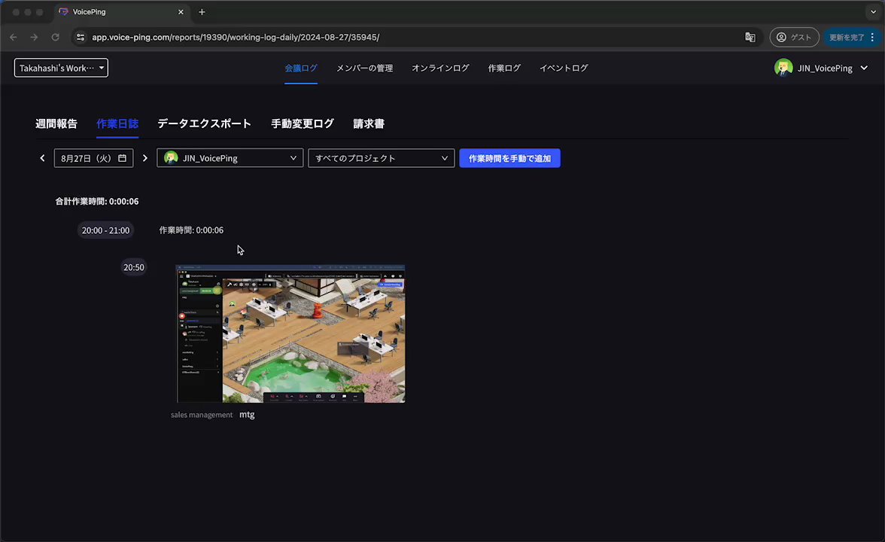Expand the JIN_VoicePing account menu chevron
The image size is (885, 542).
pos(864,68)
